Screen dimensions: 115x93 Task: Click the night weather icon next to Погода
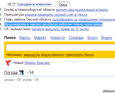pyautogui.click(x=21, y=72)
